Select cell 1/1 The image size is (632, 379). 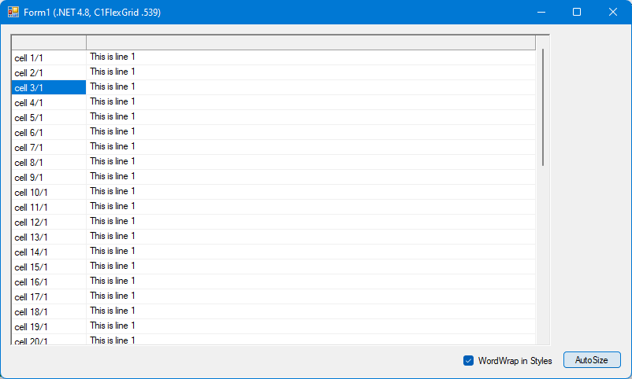point(49,57)
